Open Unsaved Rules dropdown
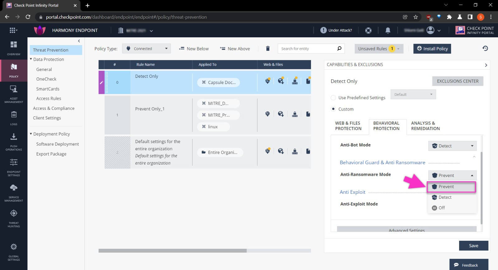 379,49
